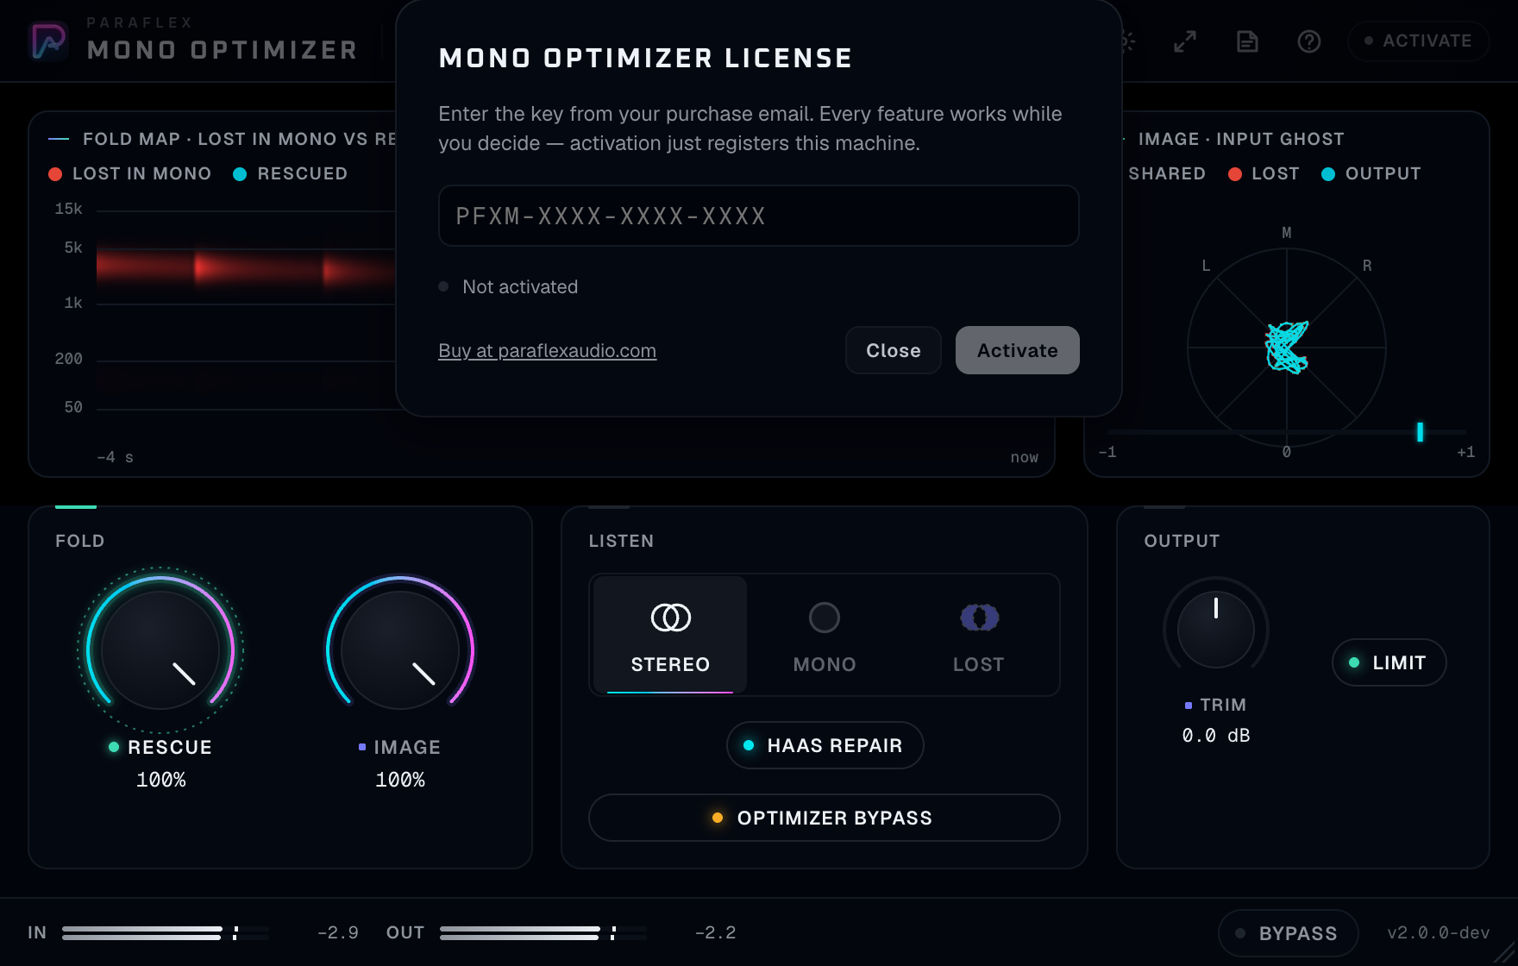The width and height of the screenshot is (1518, 966).
Task: Toggle the LIMIT button
Action: (1389, 662)
